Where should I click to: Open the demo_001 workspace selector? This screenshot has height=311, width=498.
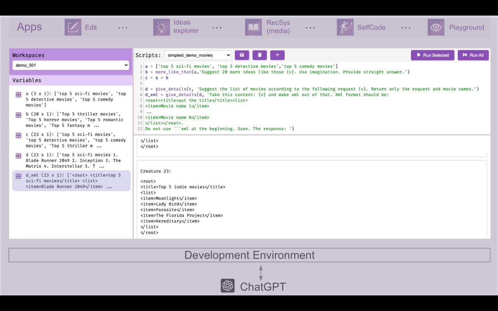tap(70, 65)
